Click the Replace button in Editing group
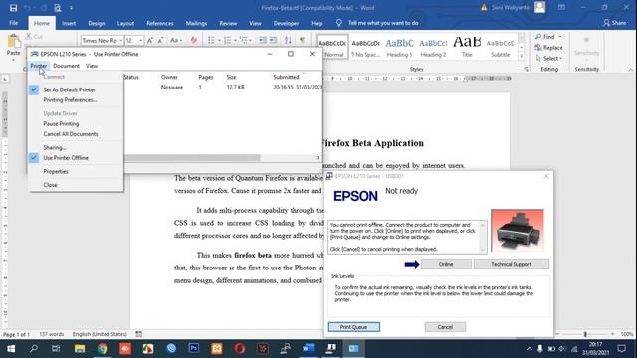The image size is (637, 358). click(x=549, y=48)
